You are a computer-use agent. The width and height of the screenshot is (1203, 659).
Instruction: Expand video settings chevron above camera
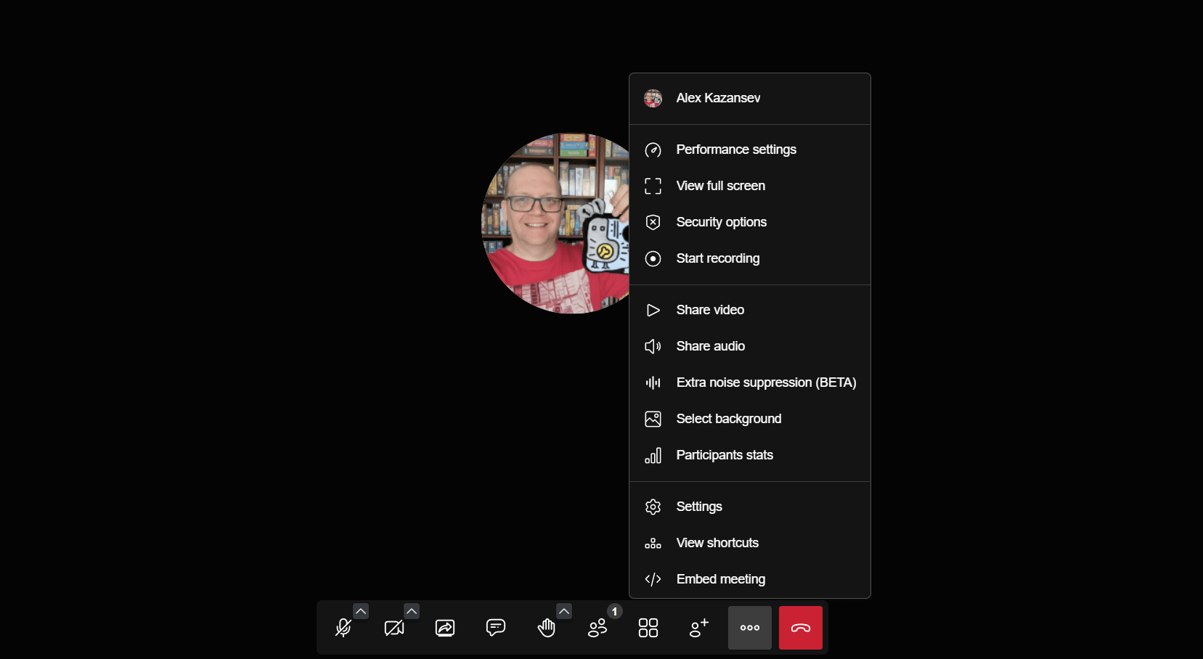click(412, 611)
